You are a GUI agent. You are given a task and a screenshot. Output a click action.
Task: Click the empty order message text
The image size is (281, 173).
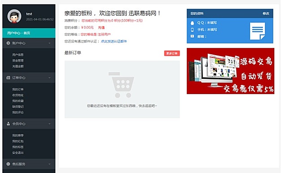tap(122, 106)
